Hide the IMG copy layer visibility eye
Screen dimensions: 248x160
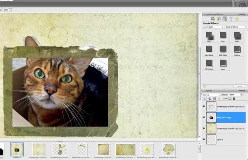pyautogui.click(x=204, y=117)
